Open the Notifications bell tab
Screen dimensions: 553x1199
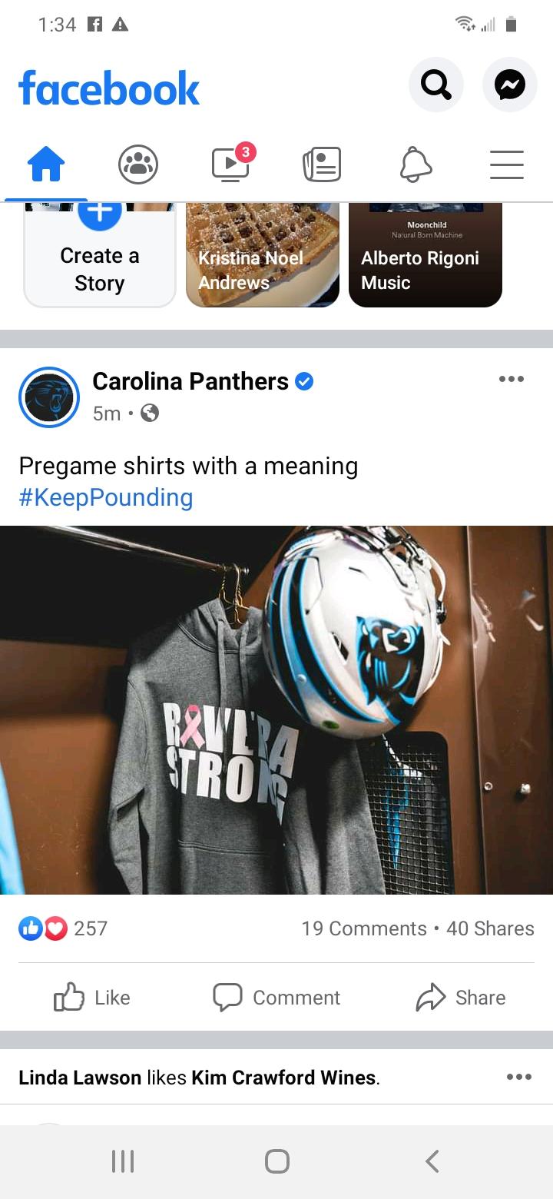[x=416, y=164]
